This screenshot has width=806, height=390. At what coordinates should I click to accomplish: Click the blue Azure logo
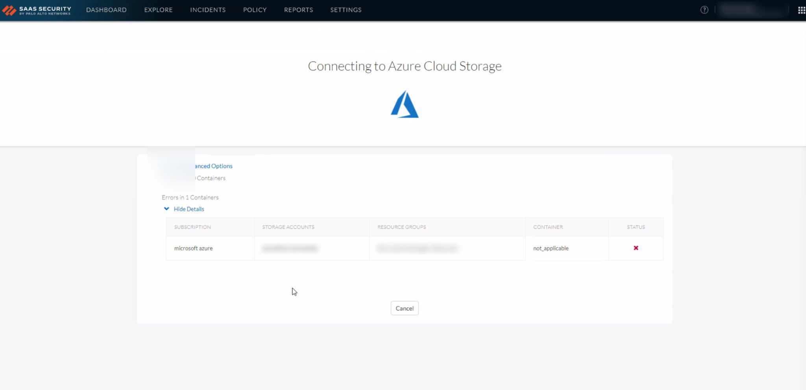click(404, 104)
